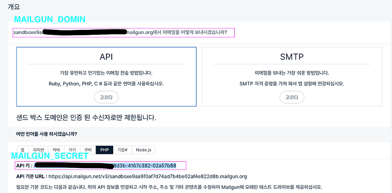Select the 가기 language tab
This screenshot has height=193, width=392.
tap(72, 150)
